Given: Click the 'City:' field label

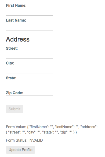Looking at the screenshot, I should click(10, 63).
